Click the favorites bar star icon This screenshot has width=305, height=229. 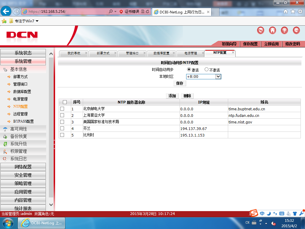pos(4,21)
